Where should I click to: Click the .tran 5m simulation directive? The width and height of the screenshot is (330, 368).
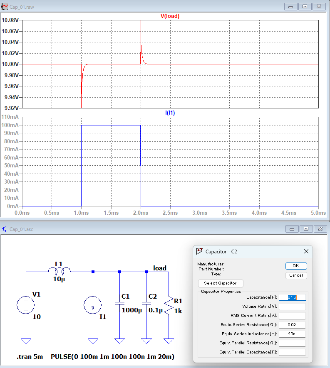pyautogui.click(x=29, y=357)
